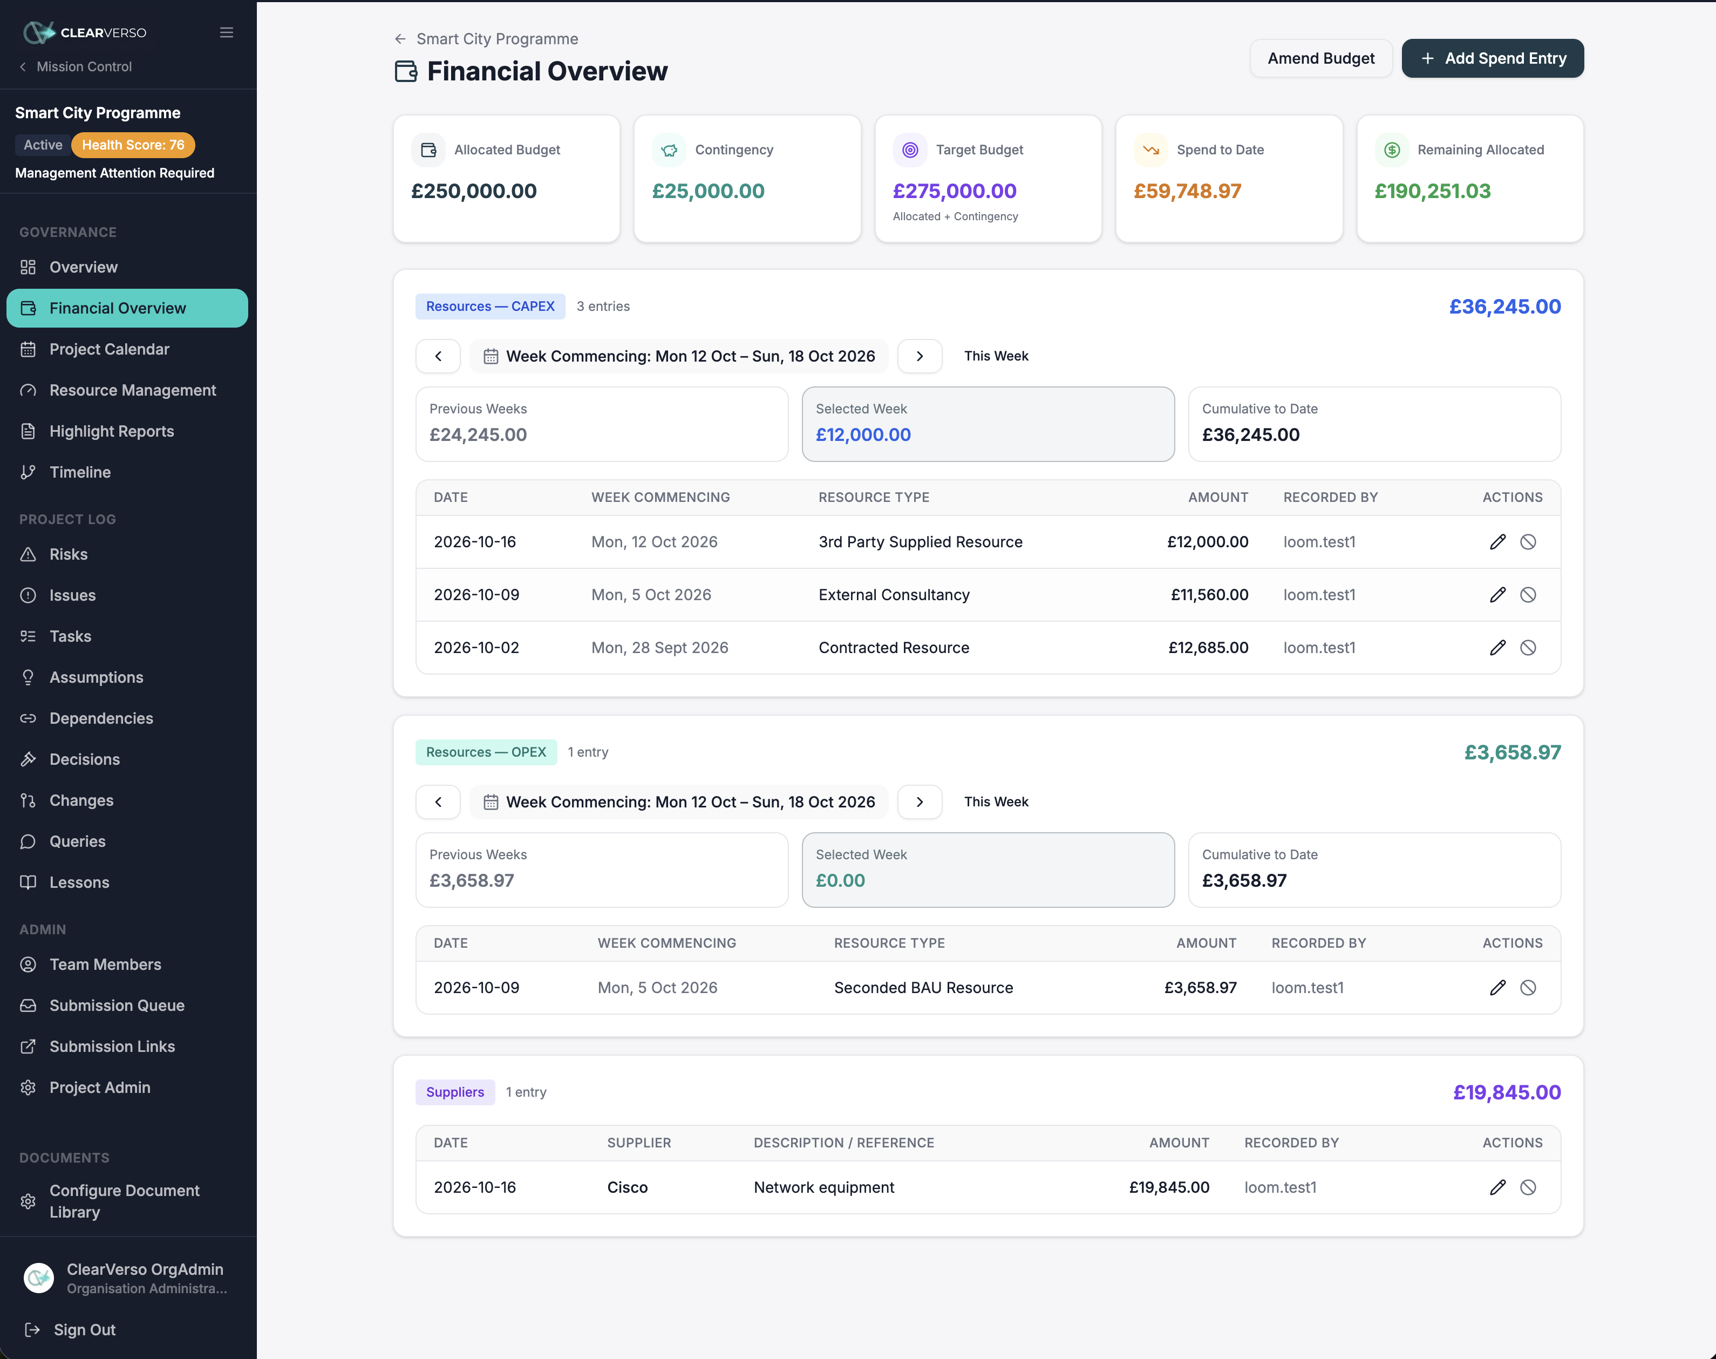Void the External Consultancy spend entry

(1528, 594)
